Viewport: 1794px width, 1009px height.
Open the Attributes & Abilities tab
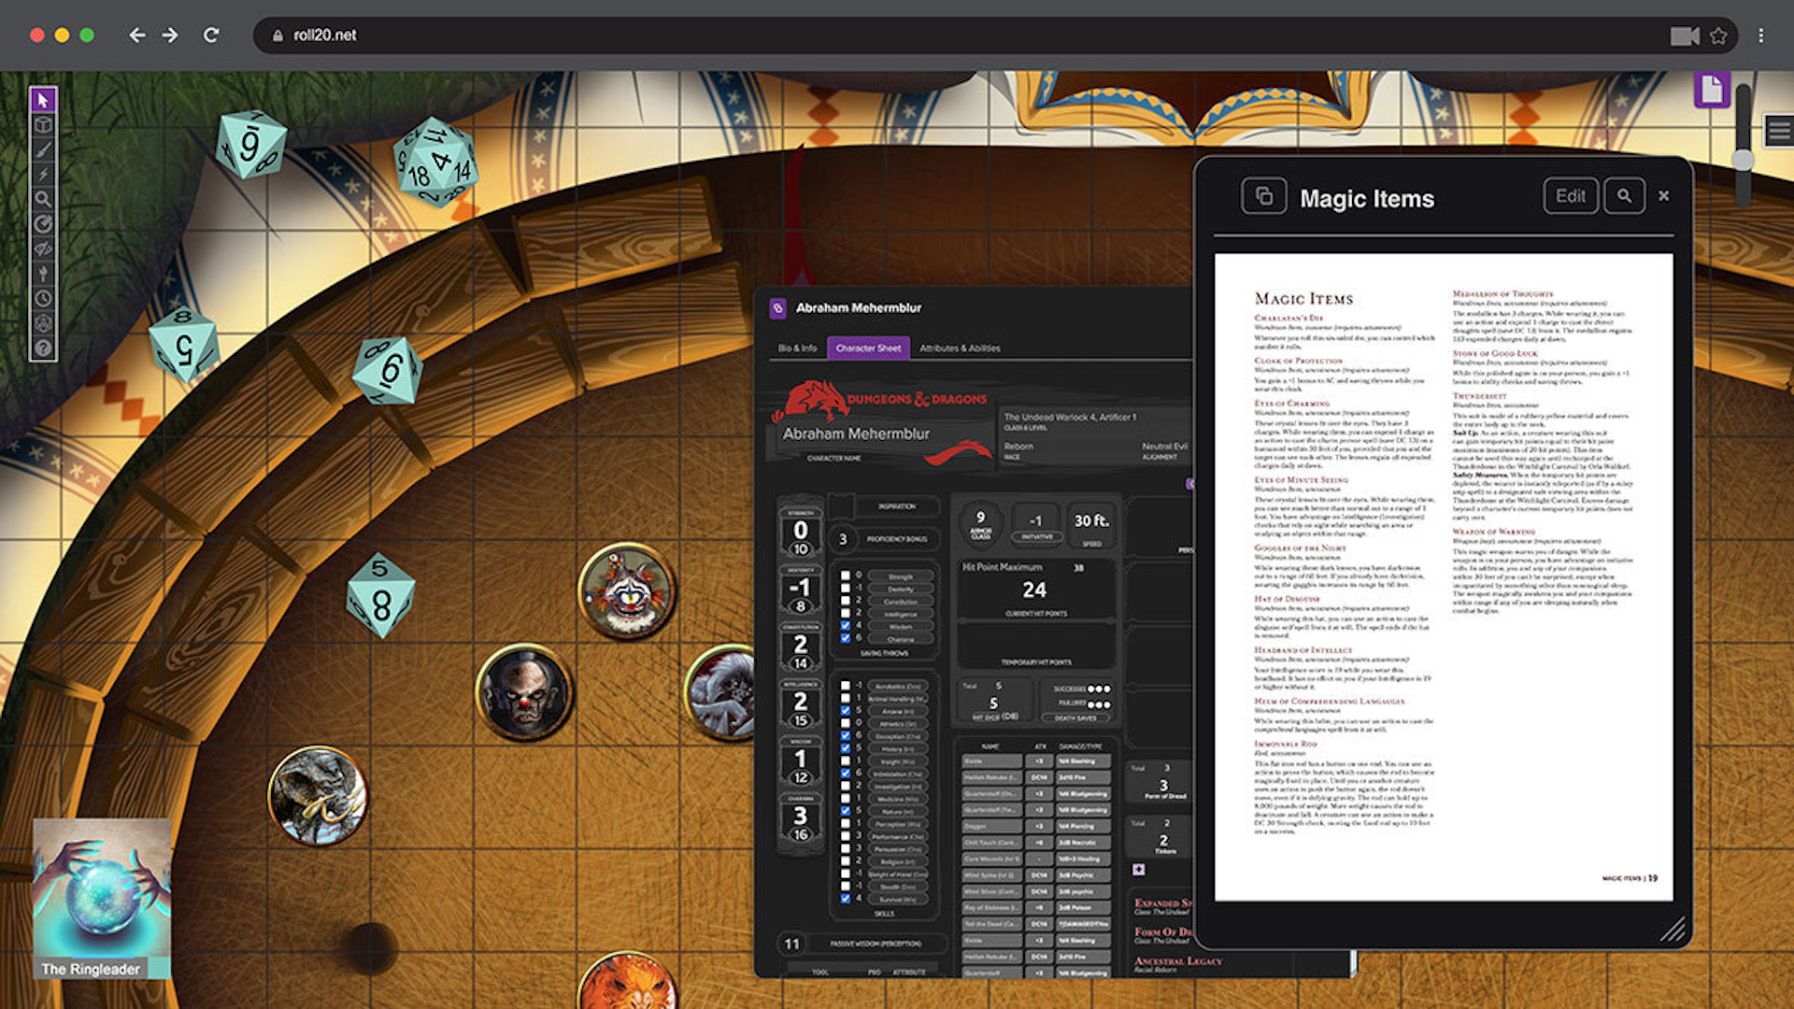pos(960,348)
